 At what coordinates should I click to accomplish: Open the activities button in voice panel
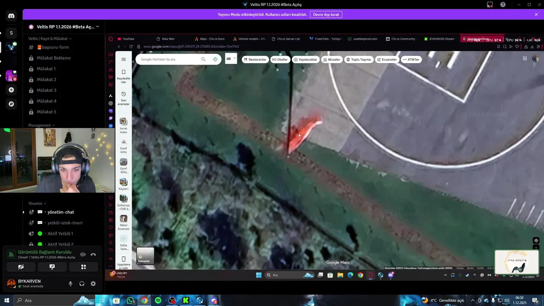83,267
